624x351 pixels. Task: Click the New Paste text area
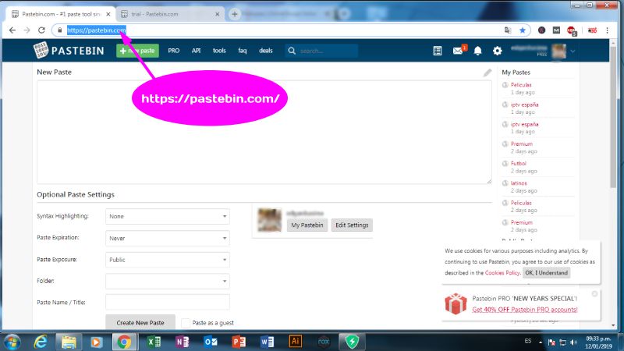click(264, 132)
